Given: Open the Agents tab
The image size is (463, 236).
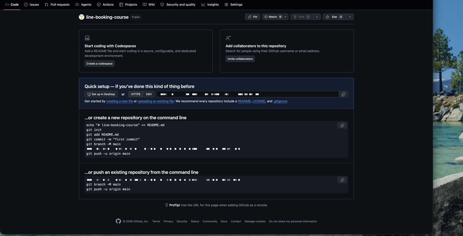Looking at the screenshot, I should [x=83, y=5].
